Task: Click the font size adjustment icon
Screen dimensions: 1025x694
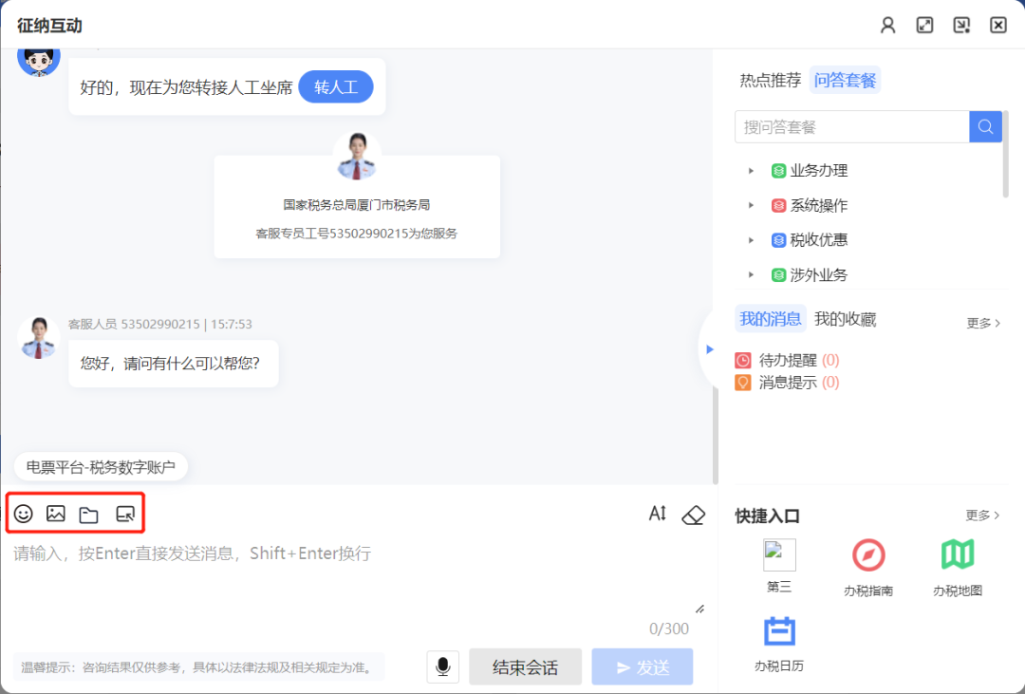Action: 658,514
